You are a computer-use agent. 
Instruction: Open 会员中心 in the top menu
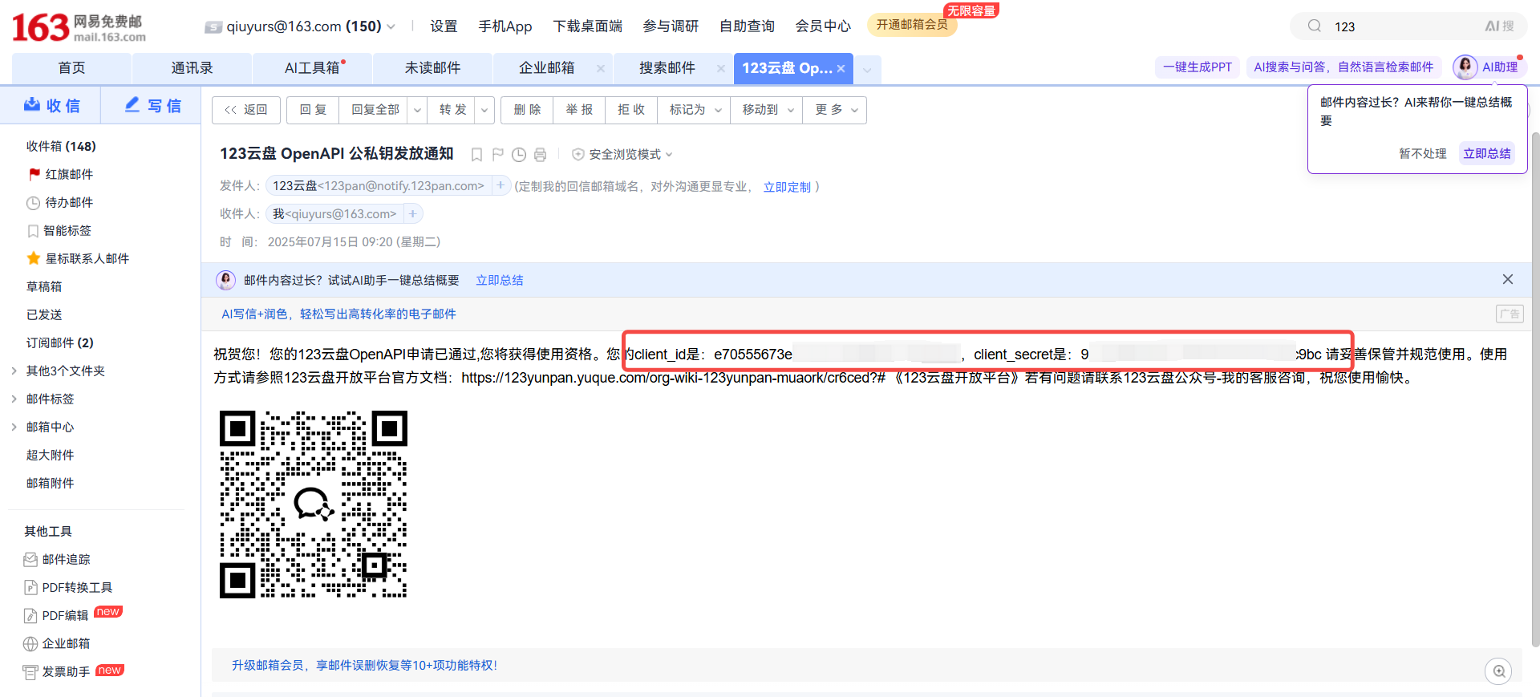coord(823,26)
